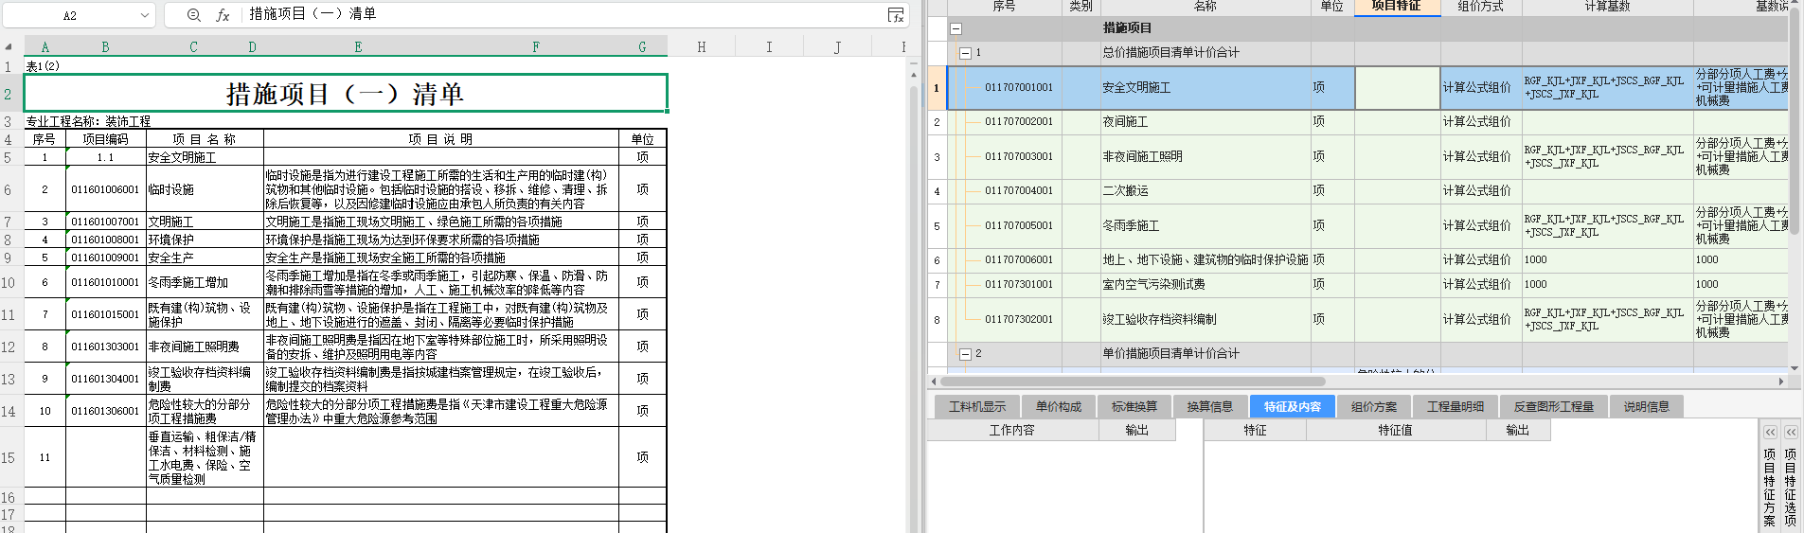The image size is (1804, 533).
Task: Click cell 专业工程名称: 装饰工程
Action: pyautogui.click(x=88, y=121)
